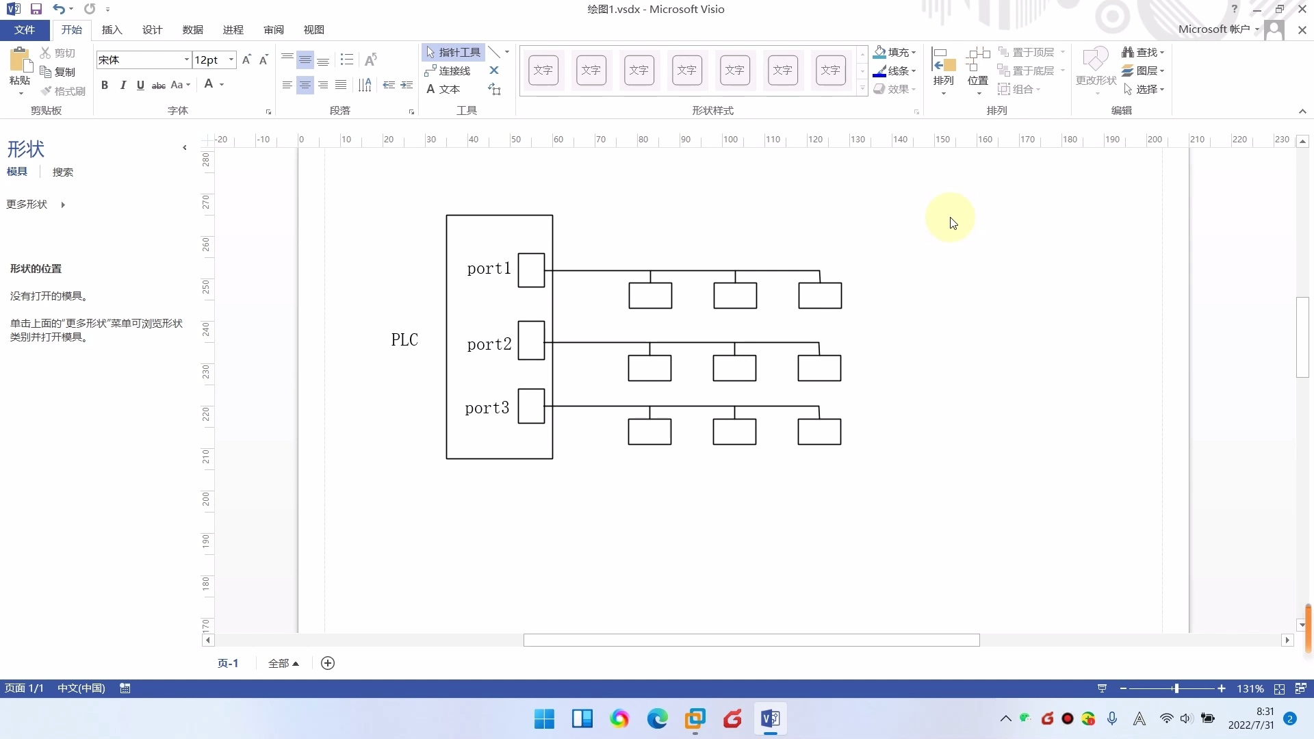Click 更多形状 in the Shapes panel
The width and height of the screenshot is (1314, 739).
[27, 204]
